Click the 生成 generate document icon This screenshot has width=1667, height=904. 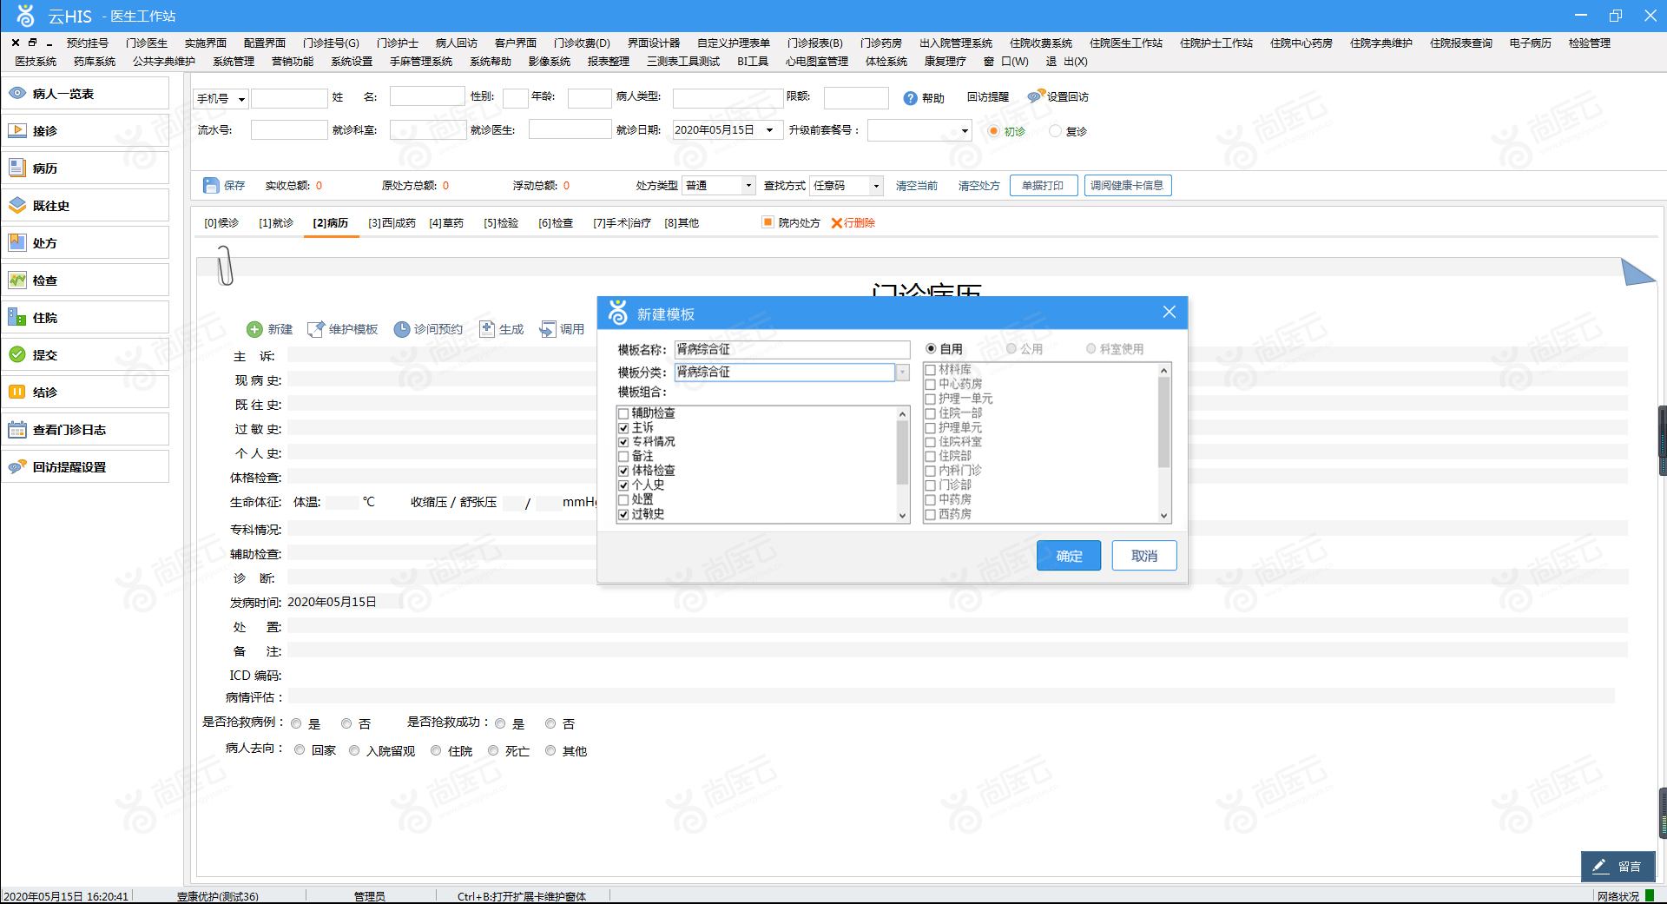coord(487,329)
